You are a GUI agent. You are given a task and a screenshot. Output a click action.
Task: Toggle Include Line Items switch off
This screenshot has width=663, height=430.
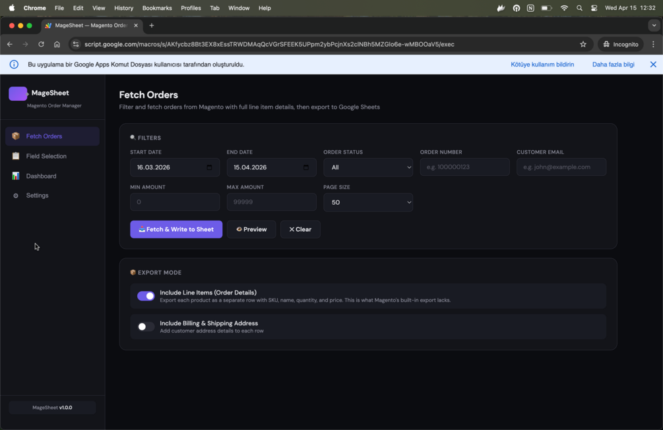[146, 296]
